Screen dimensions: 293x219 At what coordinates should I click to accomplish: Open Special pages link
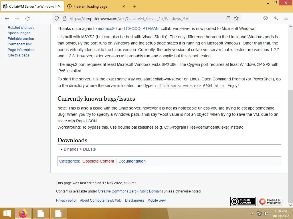point(19,33)
